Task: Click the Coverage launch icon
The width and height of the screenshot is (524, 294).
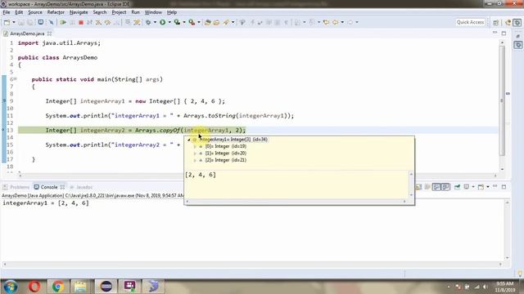Action: [x=177, y=22]
